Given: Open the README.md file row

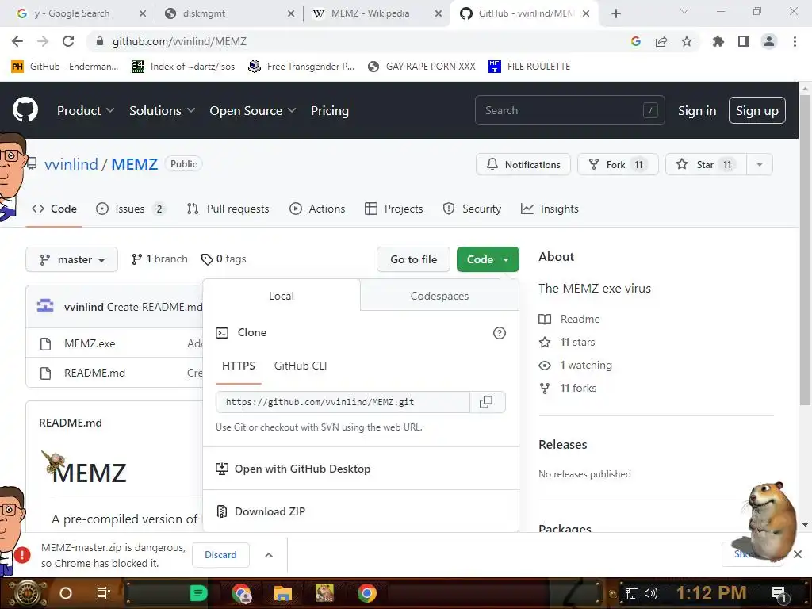Looking at the screenshot, I should pos(95,373).
